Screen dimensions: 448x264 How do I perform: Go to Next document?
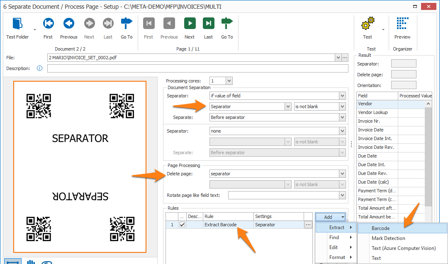click(89, 23)
